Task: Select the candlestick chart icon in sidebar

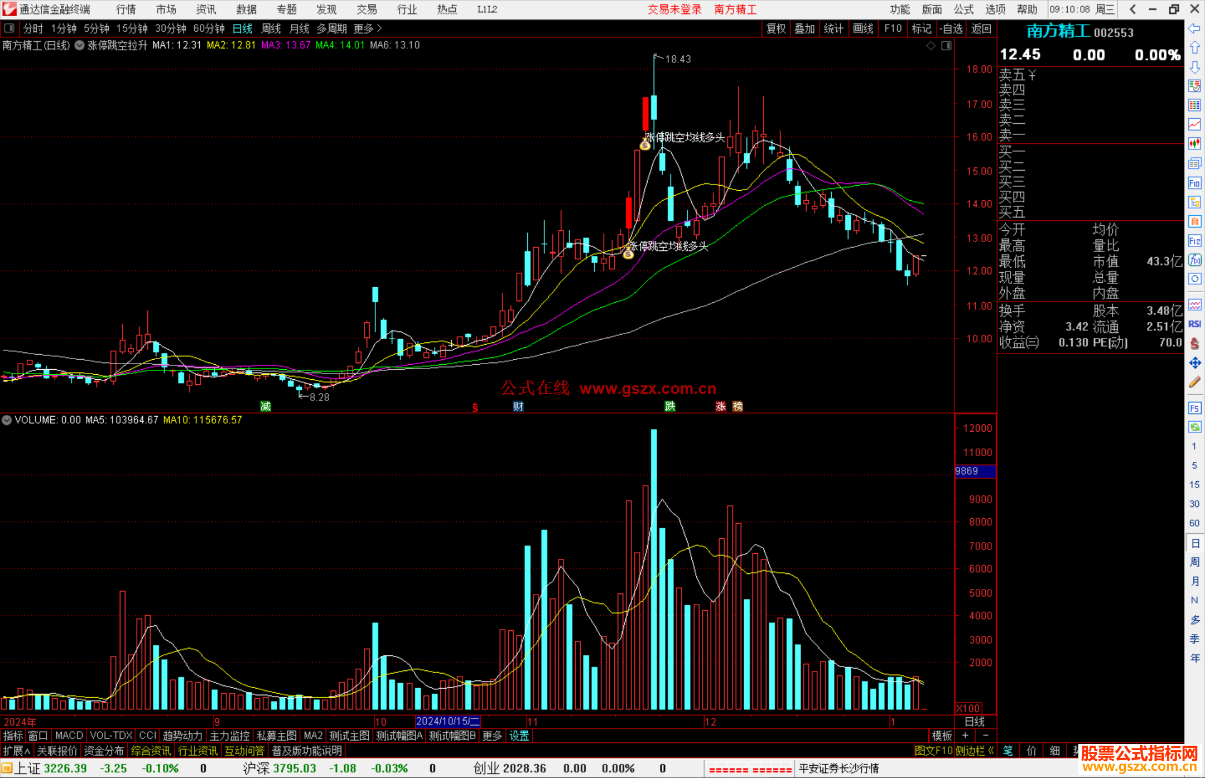Action: coord(1194,144)
